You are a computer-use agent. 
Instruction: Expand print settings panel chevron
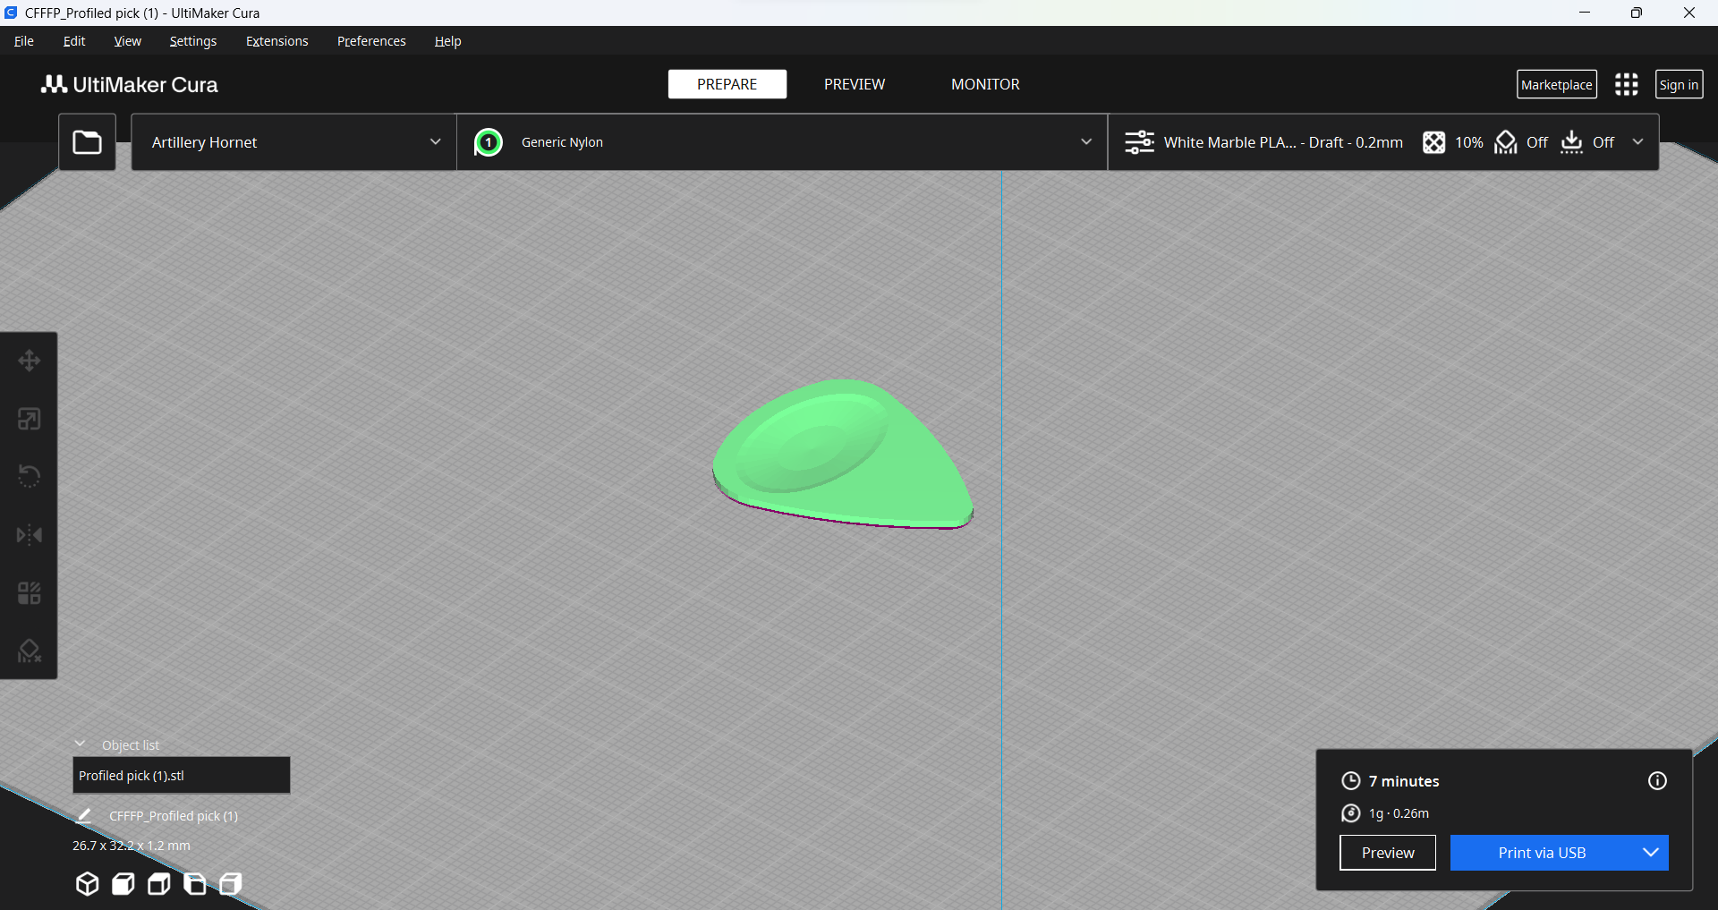pyautogui.click(x=1637, y=142)
